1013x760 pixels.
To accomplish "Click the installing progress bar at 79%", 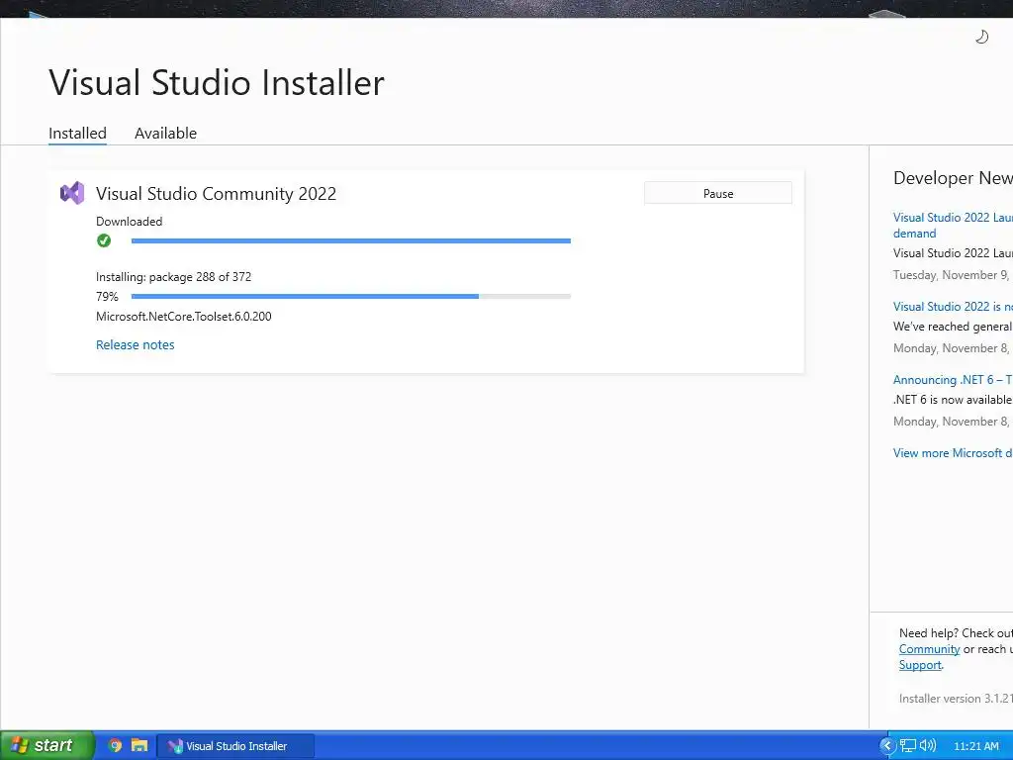I will pos(351,296).
